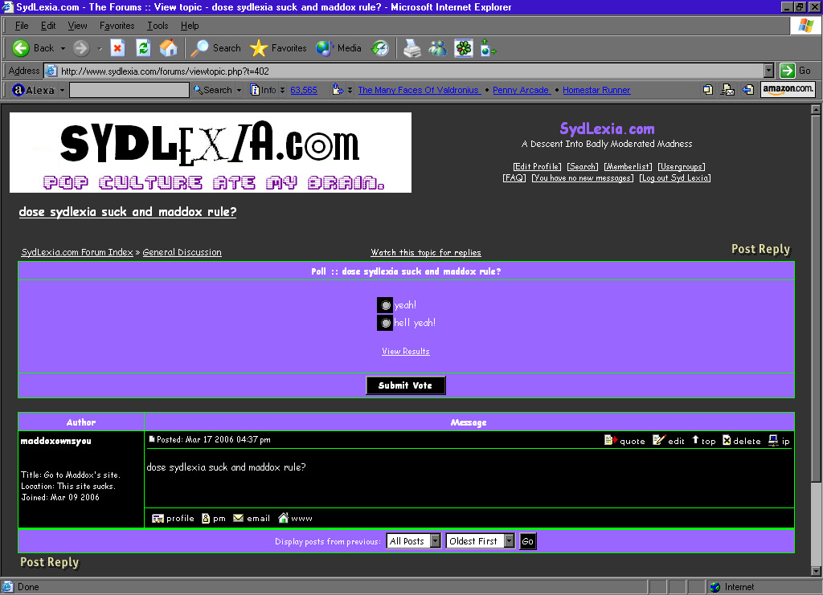Image resolution: width=823 pixels, height=595 pixels.
Task: Delete the maddoxownsyou post
Action: click(742, 441)
